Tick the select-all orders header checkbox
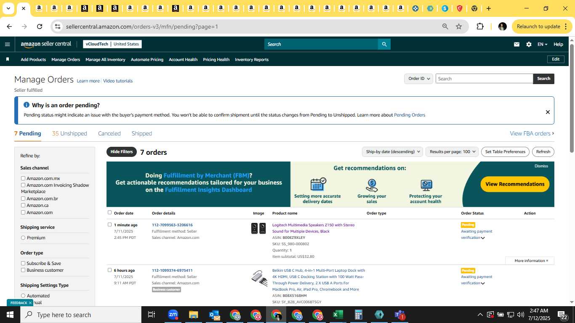The height and width of the screenshot is (323, 575). (x=110, y=212)
